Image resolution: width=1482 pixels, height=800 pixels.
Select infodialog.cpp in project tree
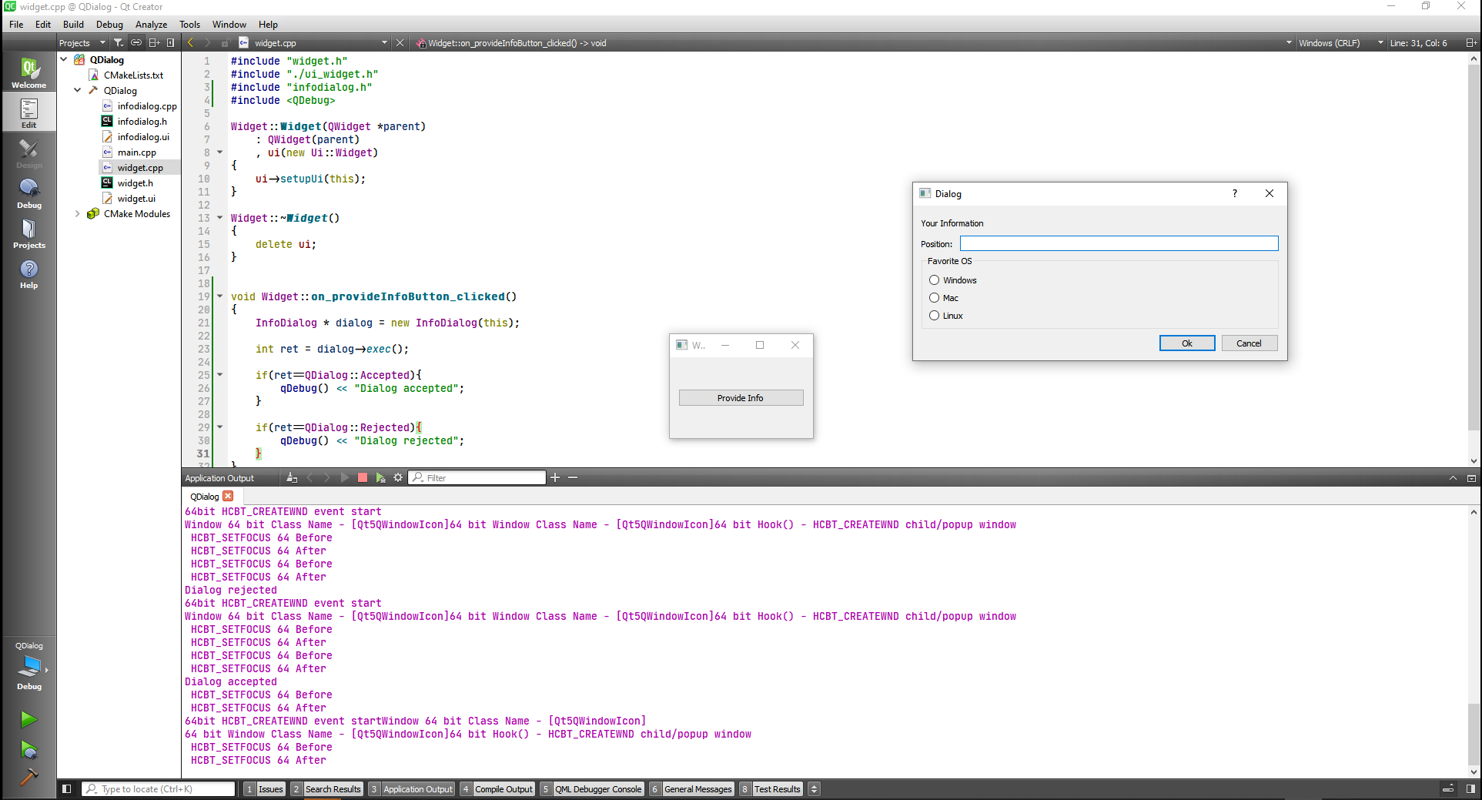pos(146,105)
